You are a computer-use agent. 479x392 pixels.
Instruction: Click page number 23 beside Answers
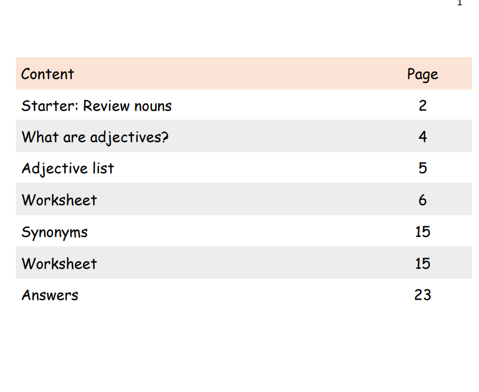coord(422,295)
